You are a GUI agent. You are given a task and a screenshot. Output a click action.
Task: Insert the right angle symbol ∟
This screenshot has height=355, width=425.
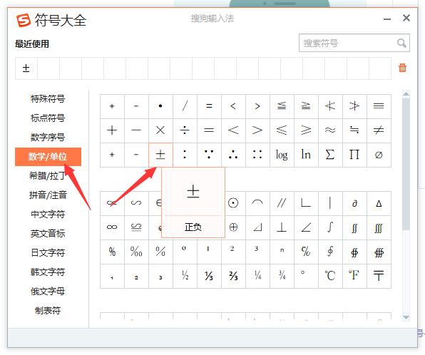pyautogui.click(x=306, y=203)
